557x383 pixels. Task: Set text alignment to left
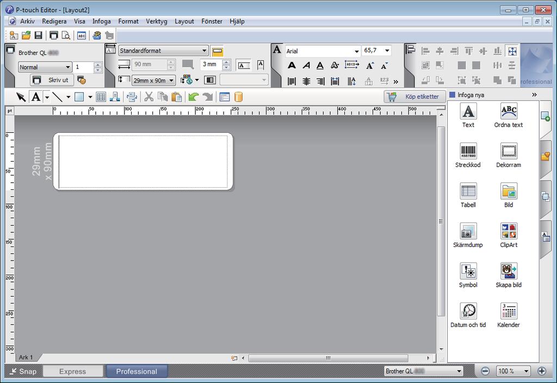292,82
